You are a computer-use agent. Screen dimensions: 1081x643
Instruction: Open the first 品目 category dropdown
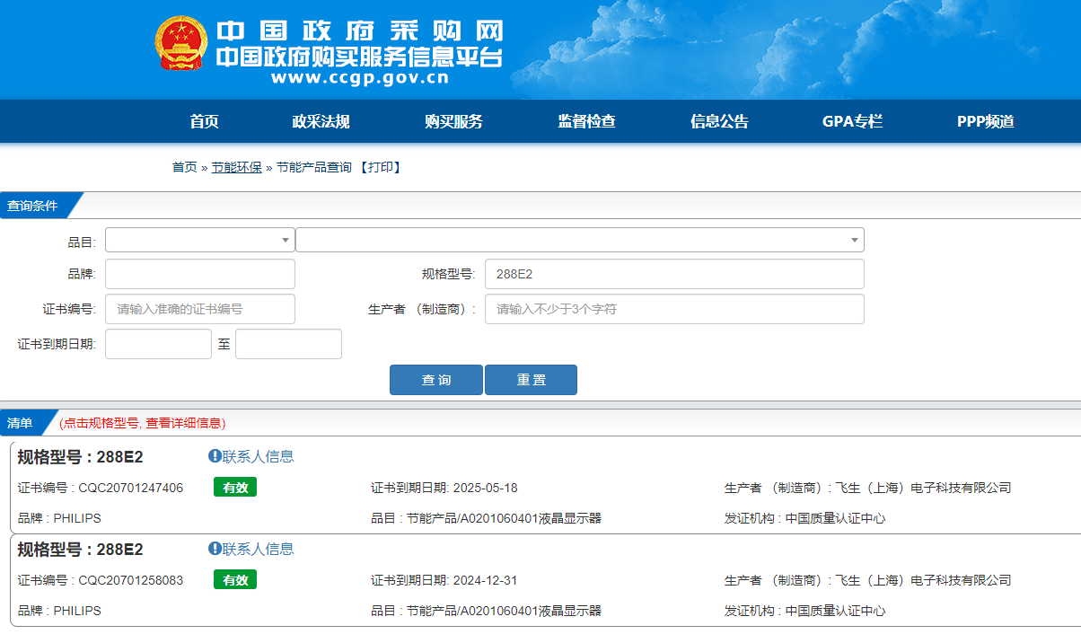199,240
